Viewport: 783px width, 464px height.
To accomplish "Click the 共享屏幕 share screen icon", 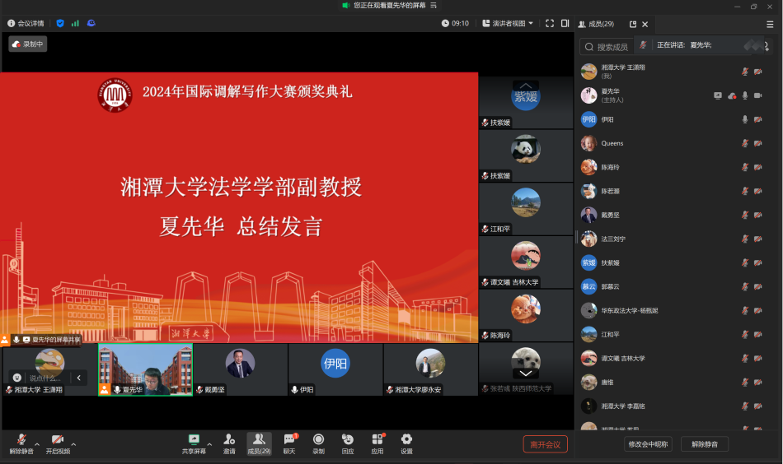I will pyautogui.click(x=194, y=440).
